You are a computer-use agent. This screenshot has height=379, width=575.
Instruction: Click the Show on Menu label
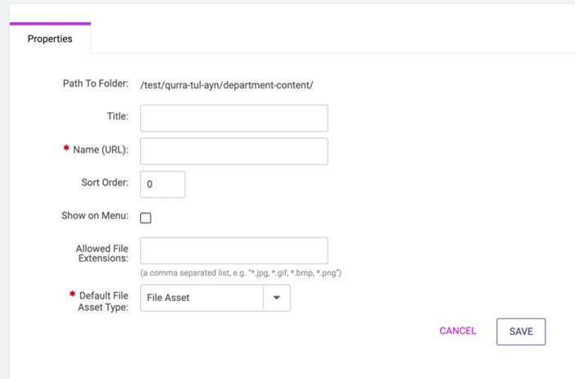95,215
